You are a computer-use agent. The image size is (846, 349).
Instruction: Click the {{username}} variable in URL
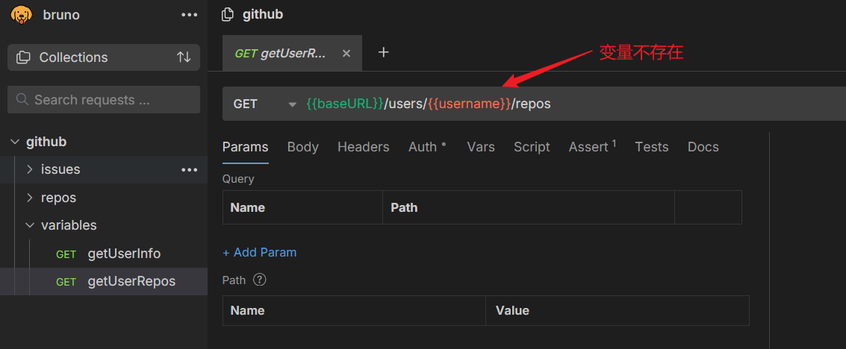469,104
